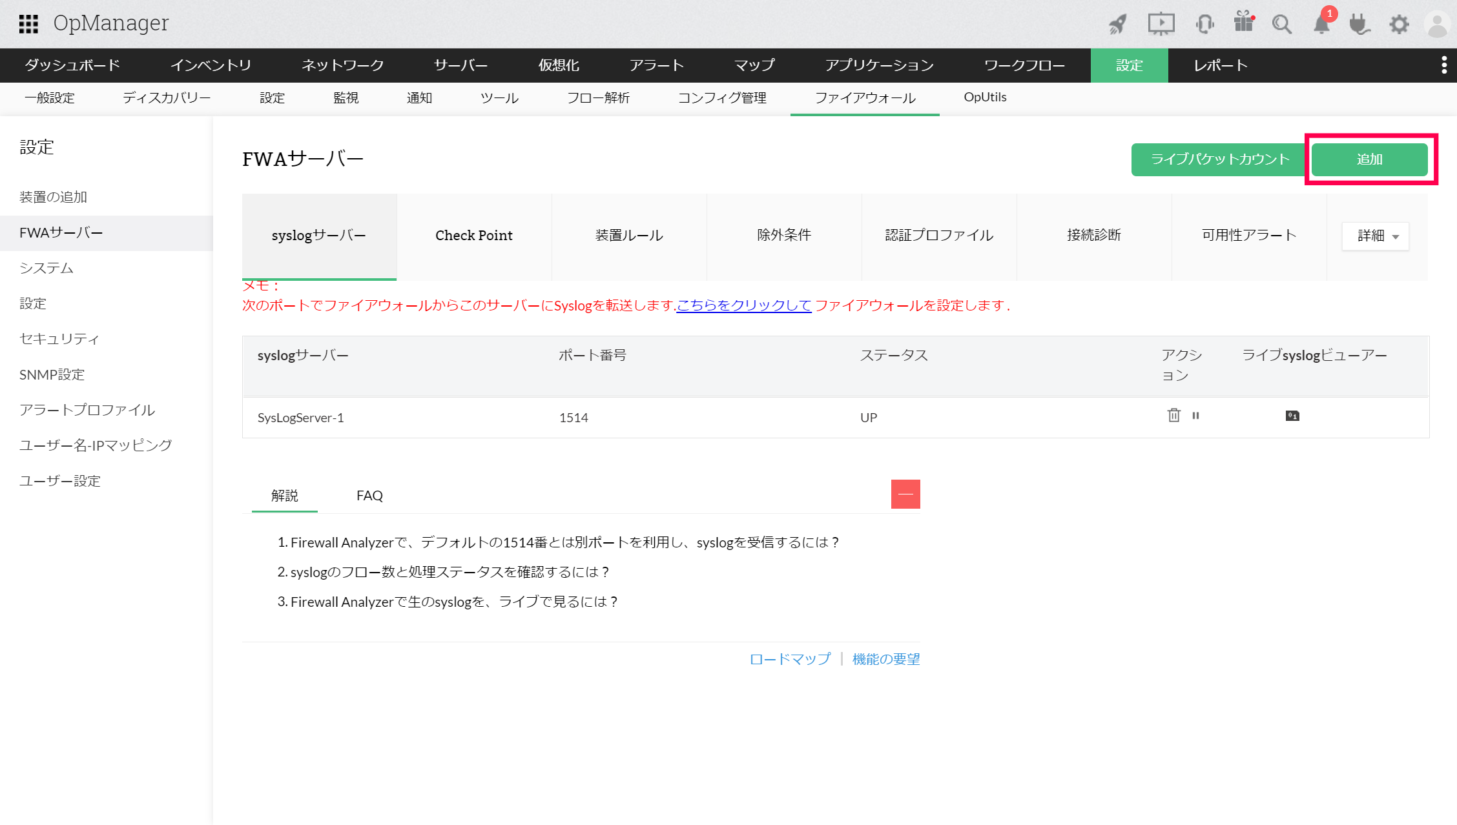Open the three-dot overflow menu in the navigation bar
The image size is (1457, 825).
(x=1445, y=65)
